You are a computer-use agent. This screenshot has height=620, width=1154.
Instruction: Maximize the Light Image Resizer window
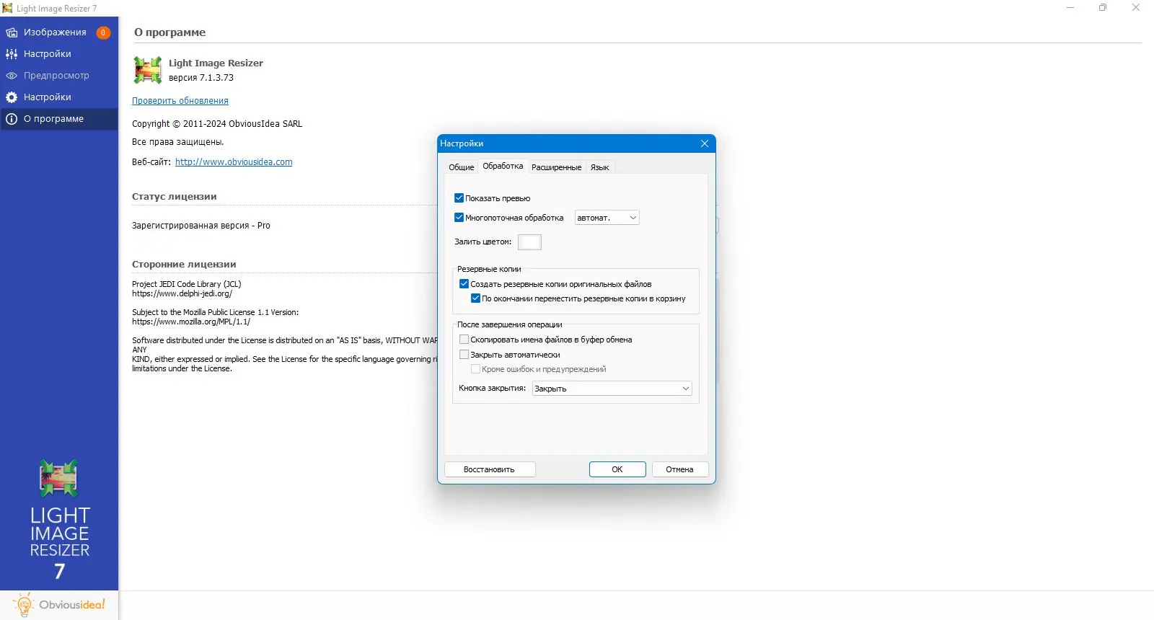coord(1103,8)
